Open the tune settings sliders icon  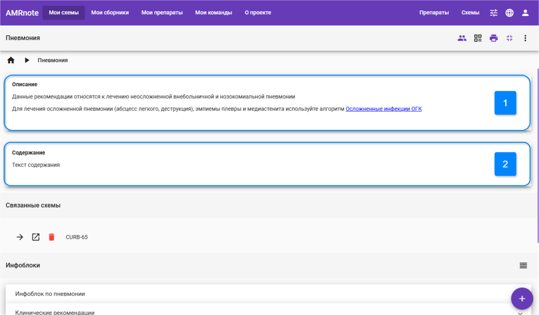[494, 13]
